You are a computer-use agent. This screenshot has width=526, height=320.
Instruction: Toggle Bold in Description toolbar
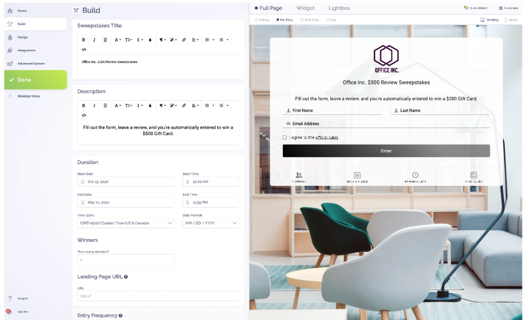pyautogui.click(x=84, y=106)
